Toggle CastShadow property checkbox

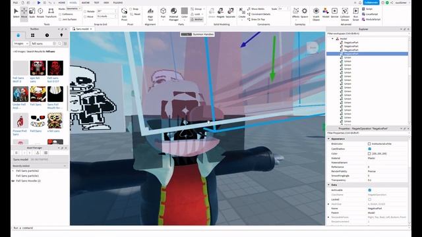point(369,149)
